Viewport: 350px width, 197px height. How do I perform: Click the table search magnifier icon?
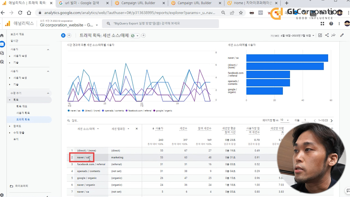tap(69, 121)
